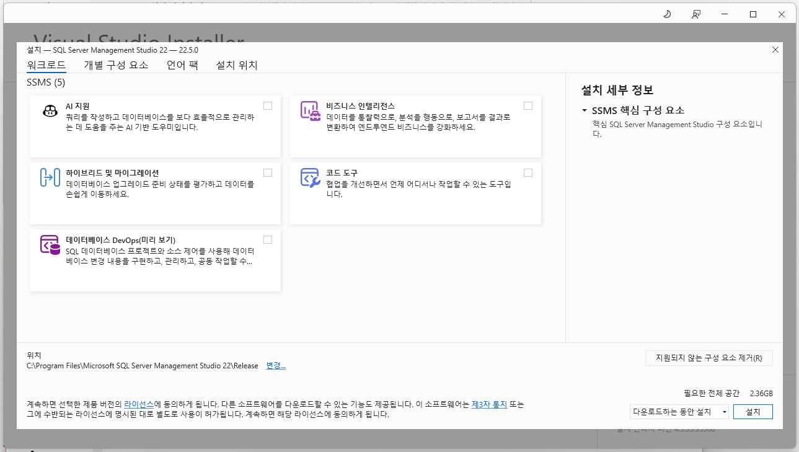Click the 비즈니스 인텔리전스 chart icon
Image resolution: width=799 pixels, height=452 pixels.
[310, 110]
